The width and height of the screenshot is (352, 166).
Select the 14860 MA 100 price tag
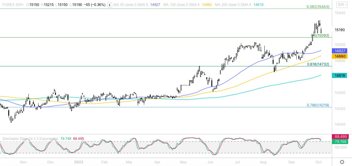340,56
